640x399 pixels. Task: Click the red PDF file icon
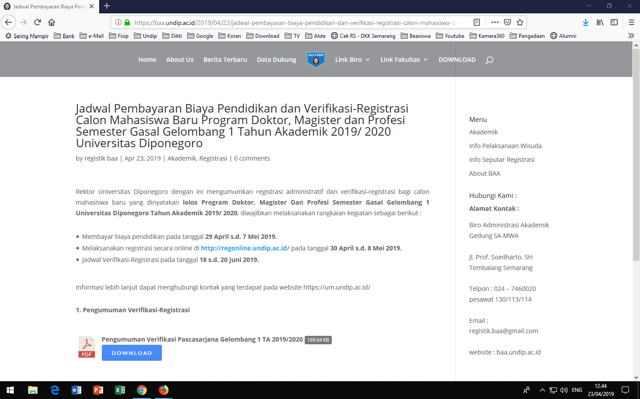[x=86, y=347]
